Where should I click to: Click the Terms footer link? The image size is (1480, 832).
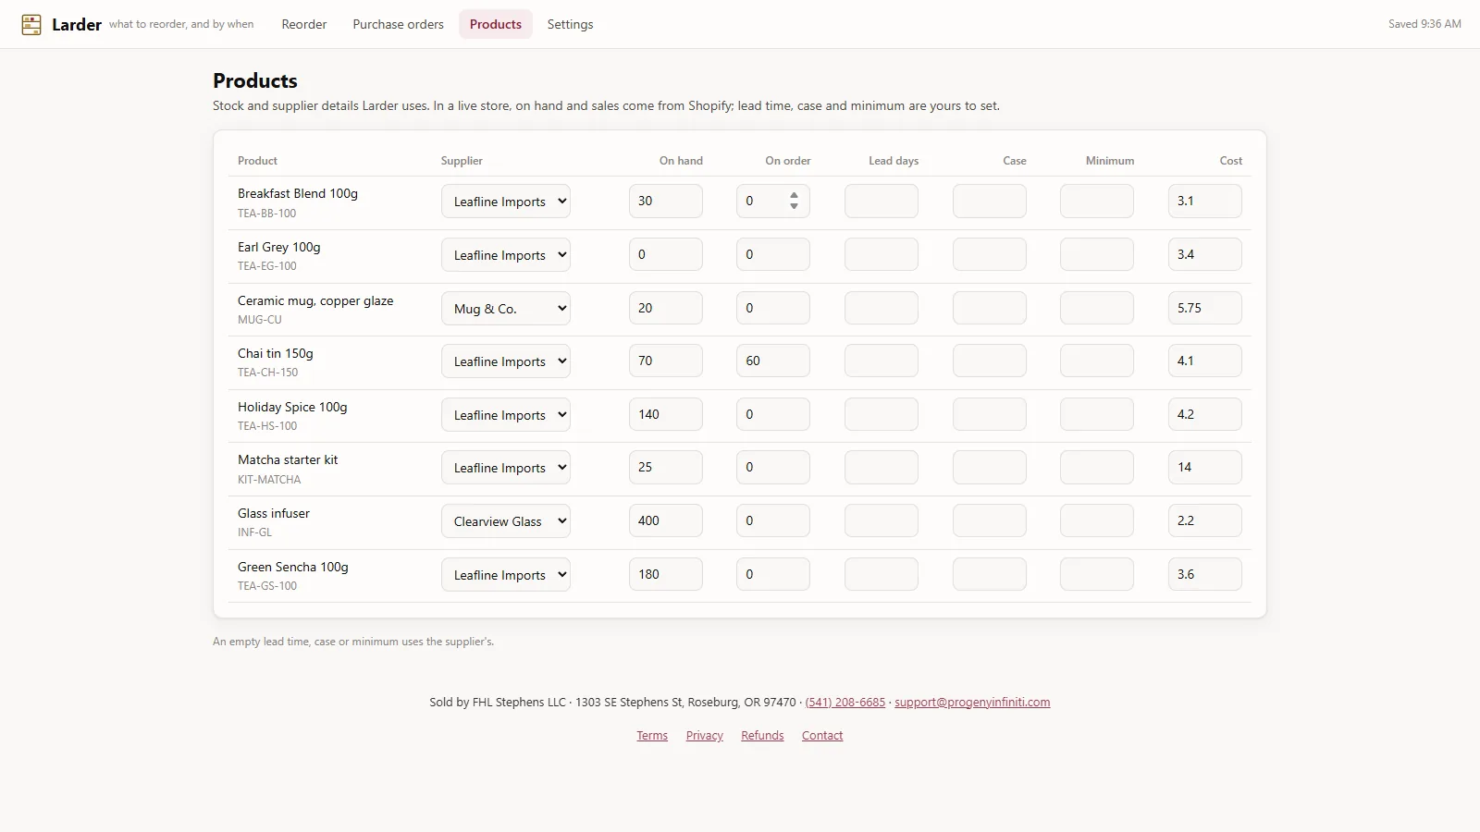pyautogui.click(x=652, y=736)
